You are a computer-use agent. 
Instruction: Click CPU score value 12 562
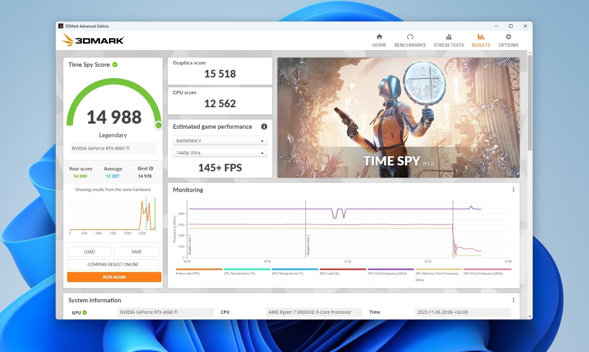pyautogui.click(x=220, y=104)
